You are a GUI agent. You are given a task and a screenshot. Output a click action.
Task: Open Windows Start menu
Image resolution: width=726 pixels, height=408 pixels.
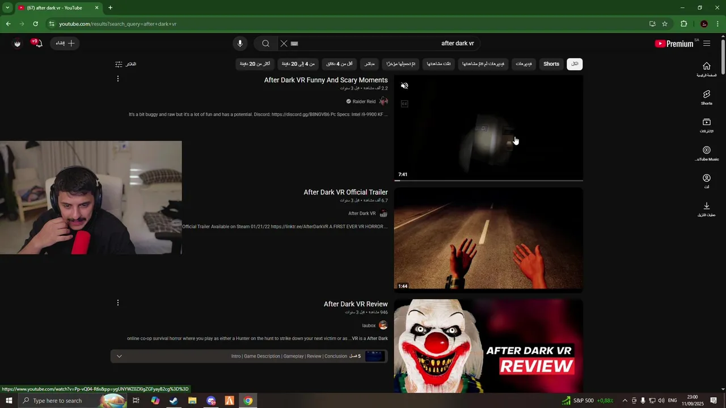pyautogui.click(x=9, y=401)
